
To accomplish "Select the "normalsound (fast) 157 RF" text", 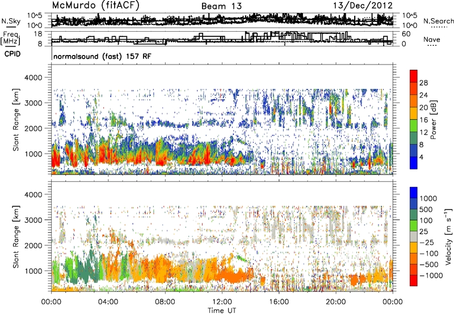I will tap(102, 56).
